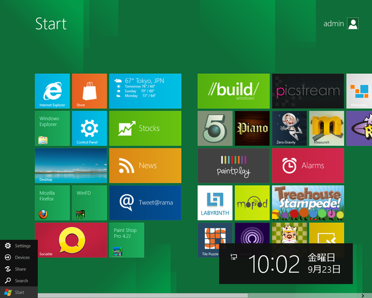Open the Piano tile

(x=252, y=128)
